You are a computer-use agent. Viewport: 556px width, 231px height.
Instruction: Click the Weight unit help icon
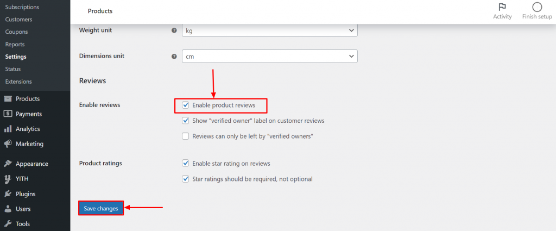point(174,30)
